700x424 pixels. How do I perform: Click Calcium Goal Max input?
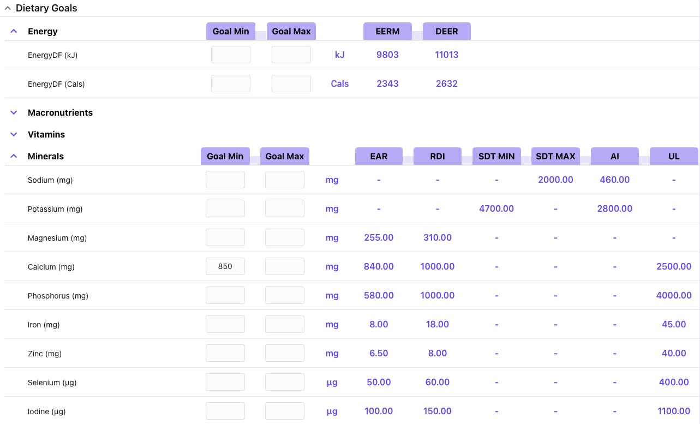pyautogui.click(x=285, y=266)
